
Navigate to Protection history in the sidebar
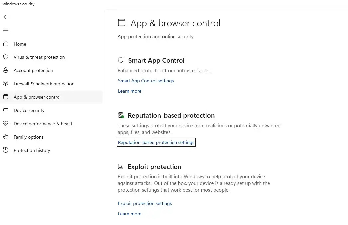click(x=32, y=150)
